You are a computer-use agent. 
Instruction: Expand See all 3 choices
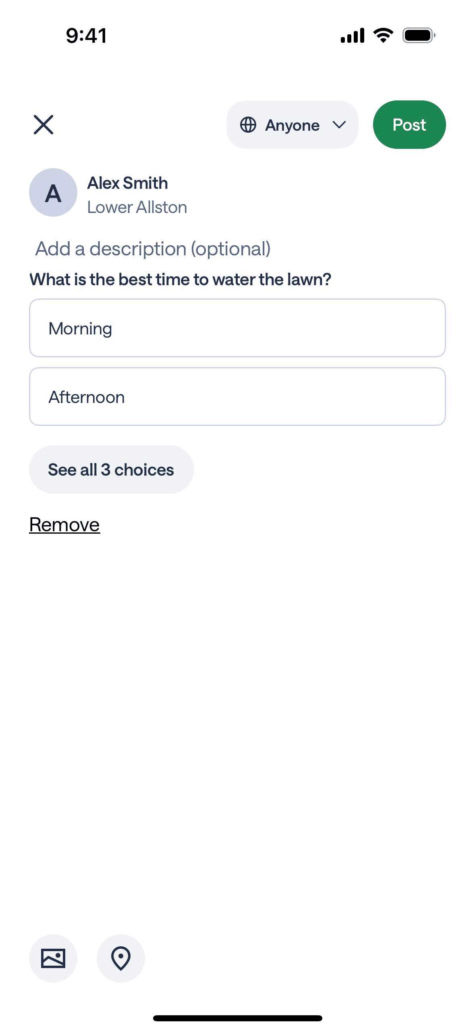111,470
